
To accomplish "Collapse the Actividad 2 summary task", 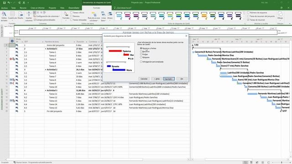I will click(46, 70).
